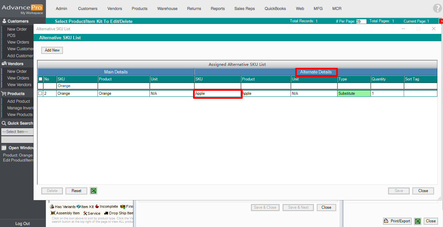Click the Incomplete product type icon

pyautogui.click(x=97, y=207)
